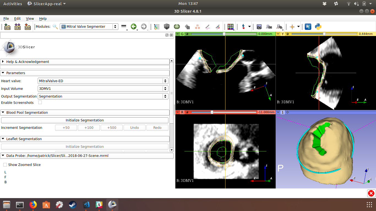Open the Segment Editor pencil icon

click(208, 27)
